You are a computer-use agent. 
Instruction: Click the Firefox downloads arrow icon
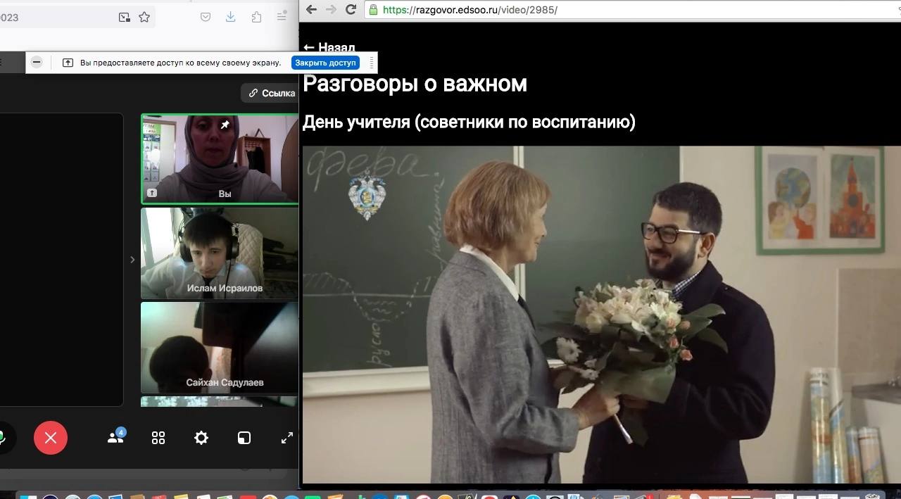[230, 18]
